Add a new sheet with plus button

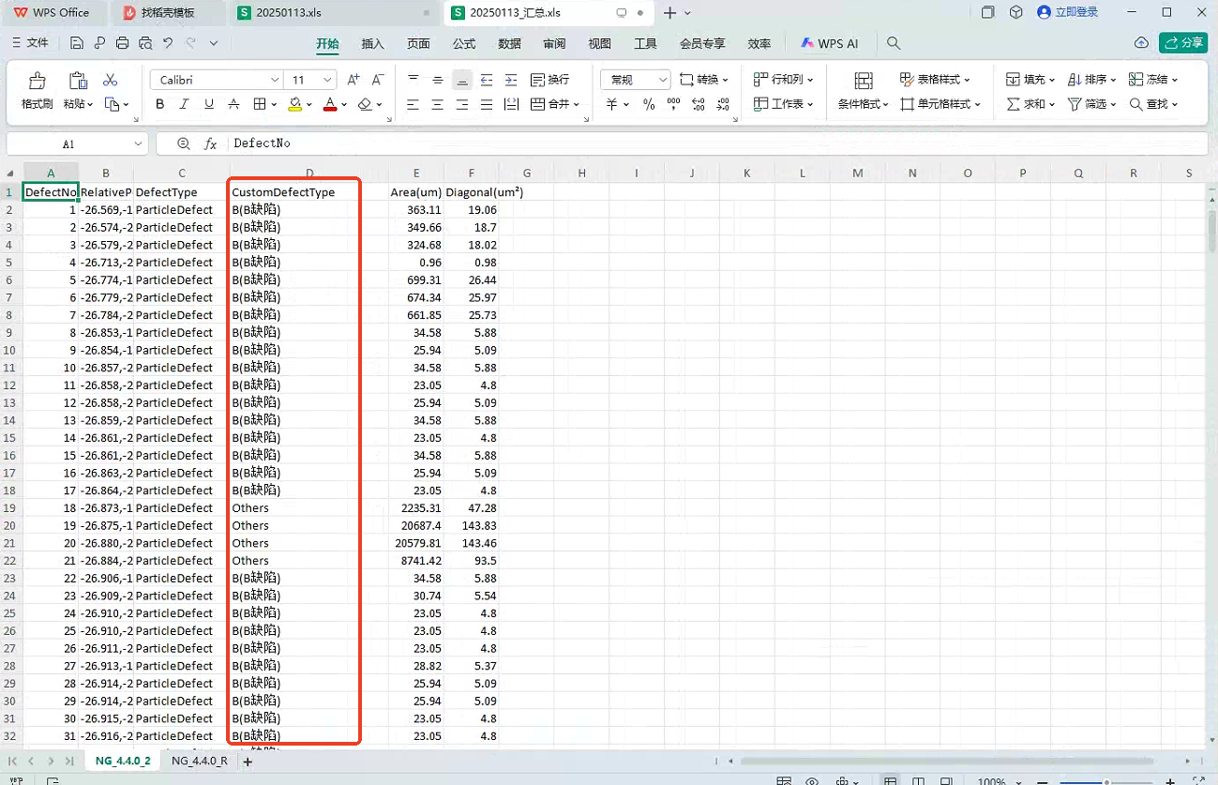248,762
